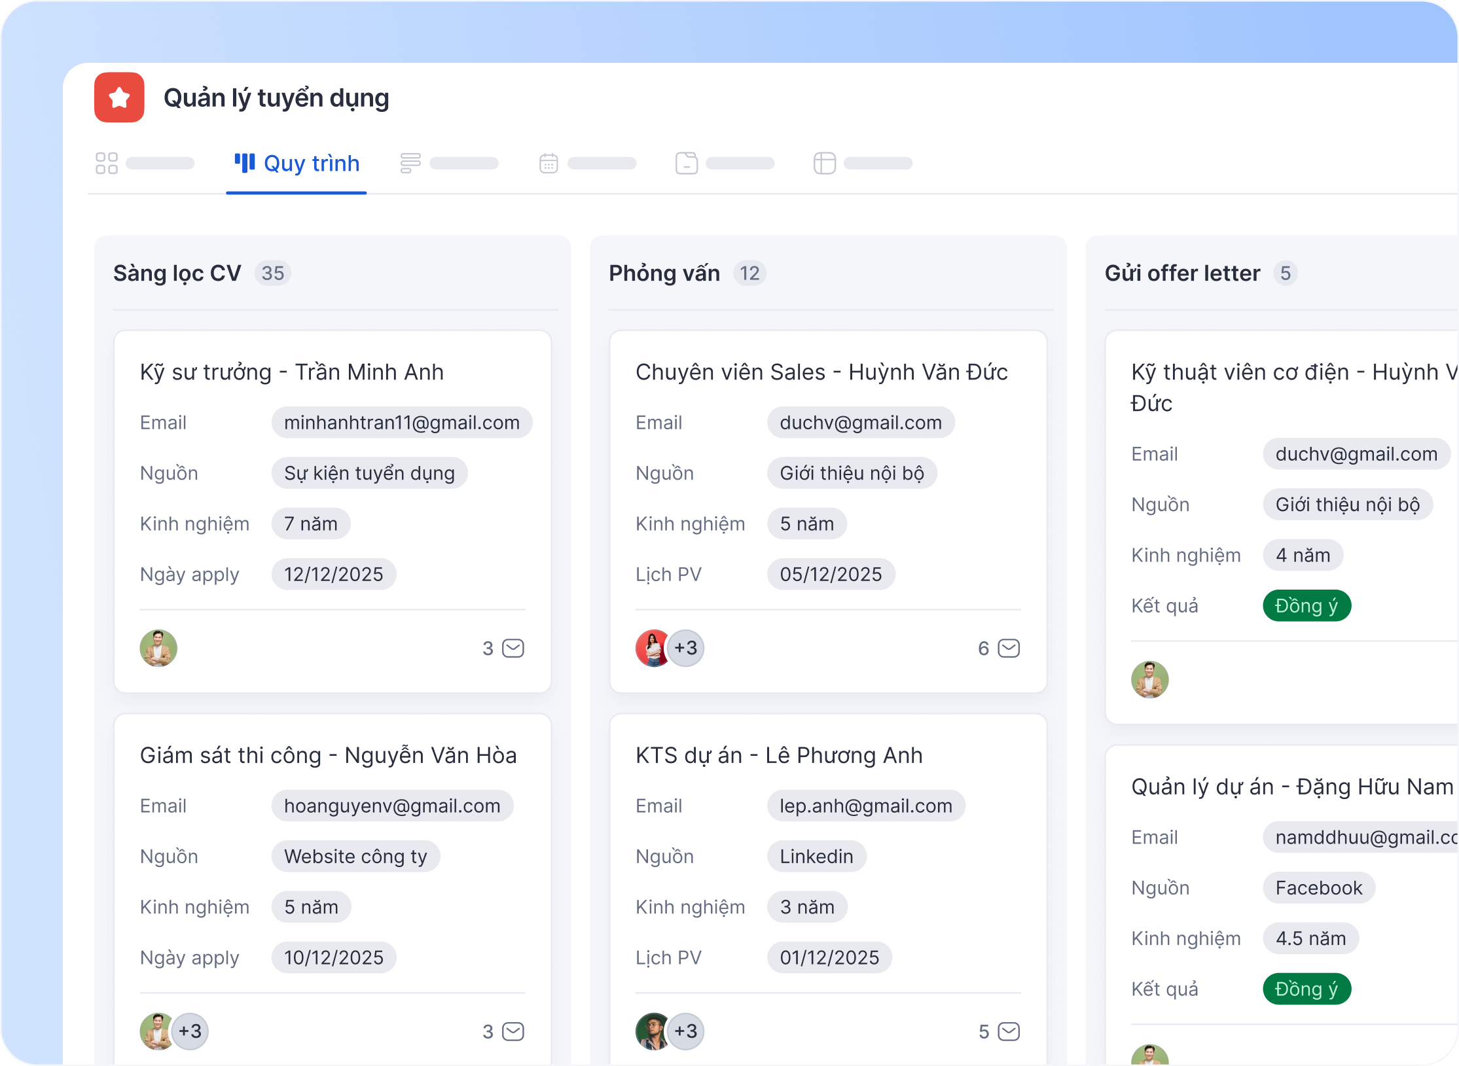Click the red star app logo
Viewport: 1459px width, 1066px height.
click(119, 98)
